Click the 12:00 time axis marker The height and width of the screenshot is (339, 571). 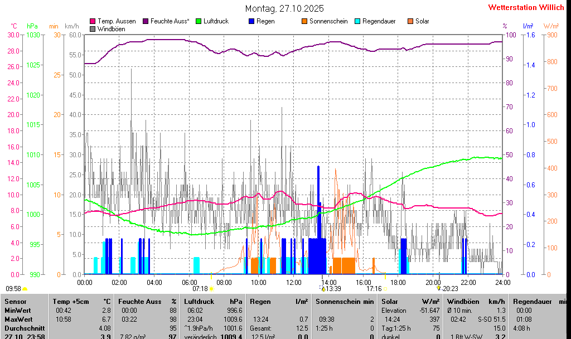click(x=294, y=283)
